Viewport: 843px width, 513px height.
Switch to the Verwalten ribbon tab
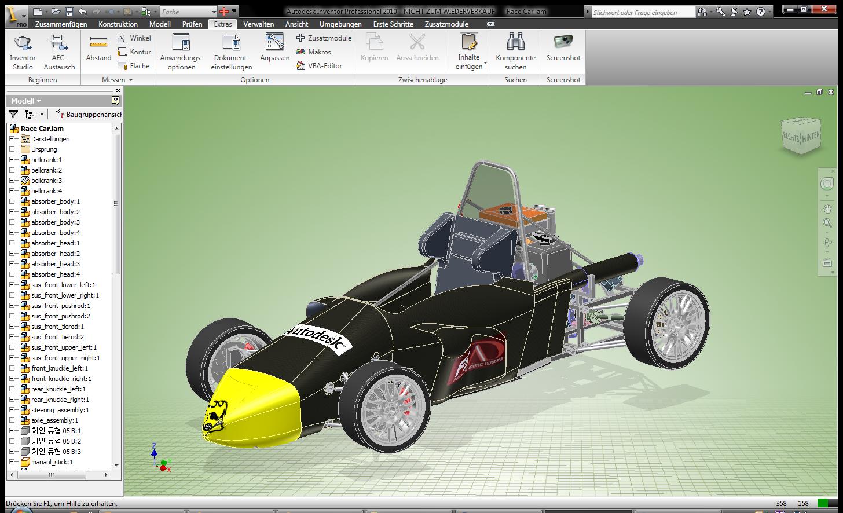point(258,24)
